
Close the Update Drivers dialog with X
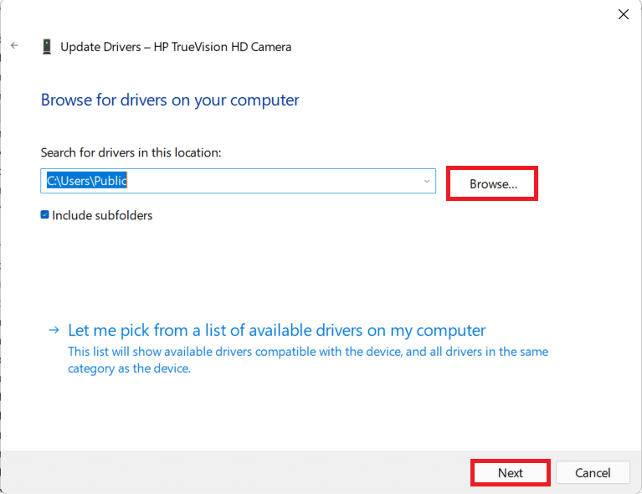click(622, 14)
